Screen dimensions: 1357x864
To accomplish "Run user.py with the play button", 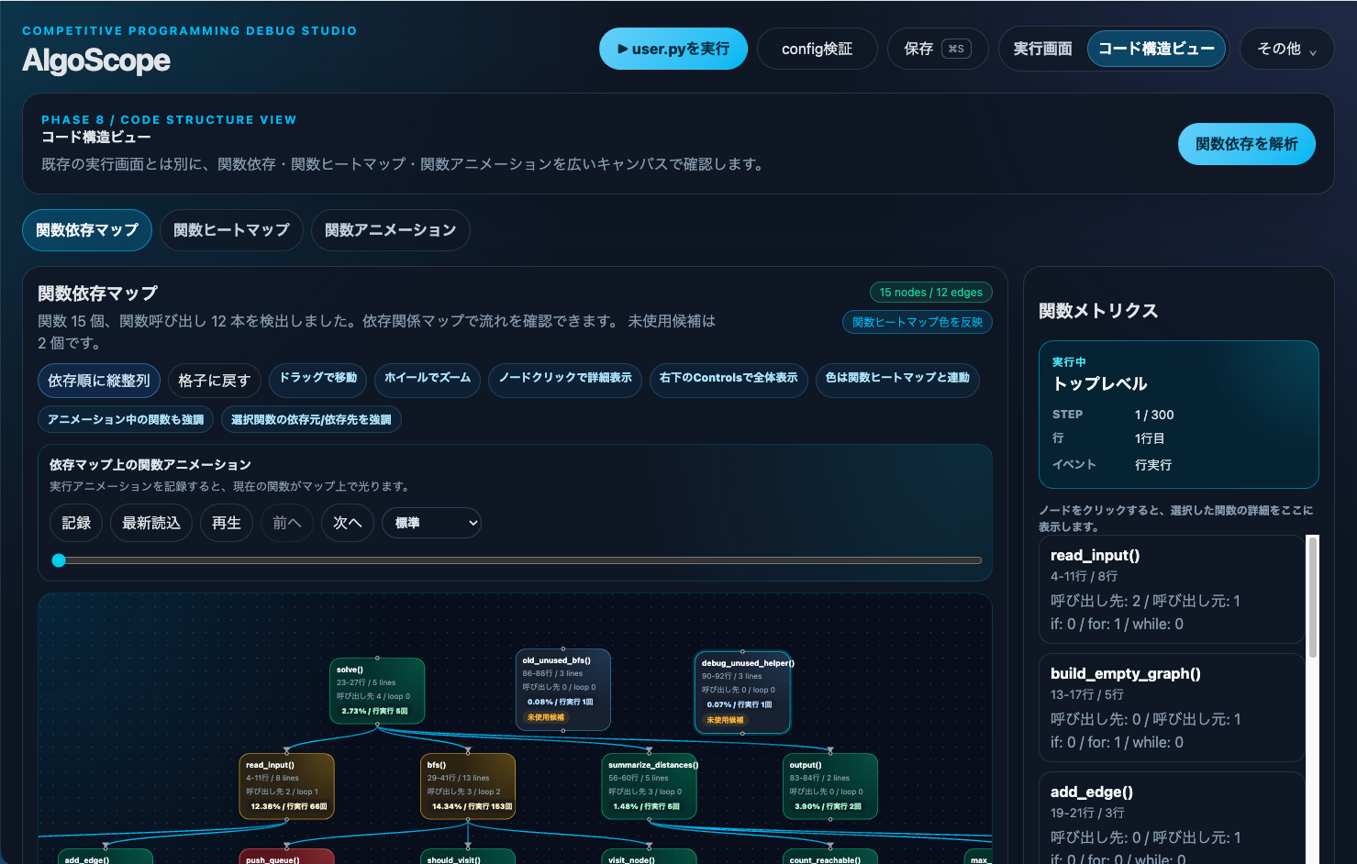I will (x=673, y=49).
